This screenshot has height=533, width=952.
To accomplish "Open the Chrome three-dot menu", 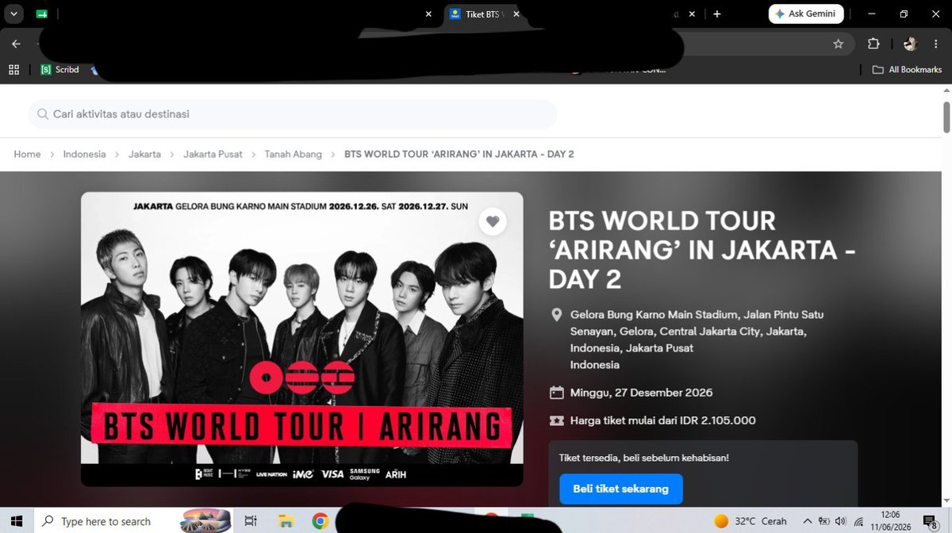I will [936, 44].
